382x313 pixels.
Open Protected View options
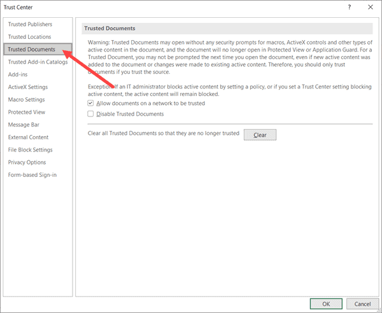(x=26, y=112)
